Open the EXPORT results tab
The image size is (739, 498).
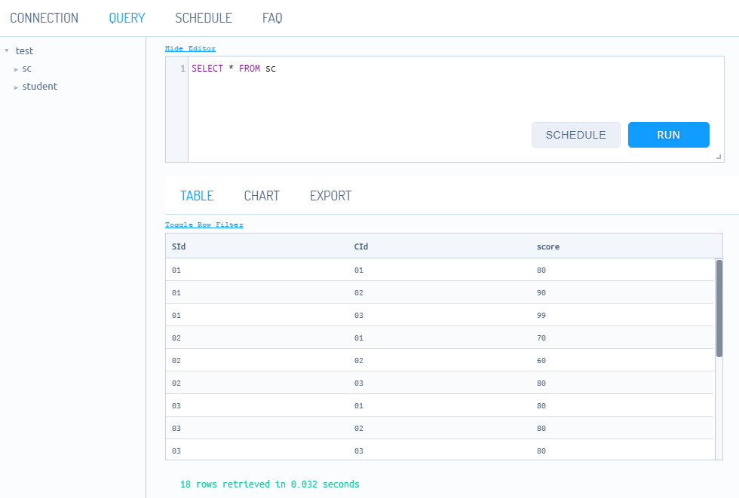(330, 196)
